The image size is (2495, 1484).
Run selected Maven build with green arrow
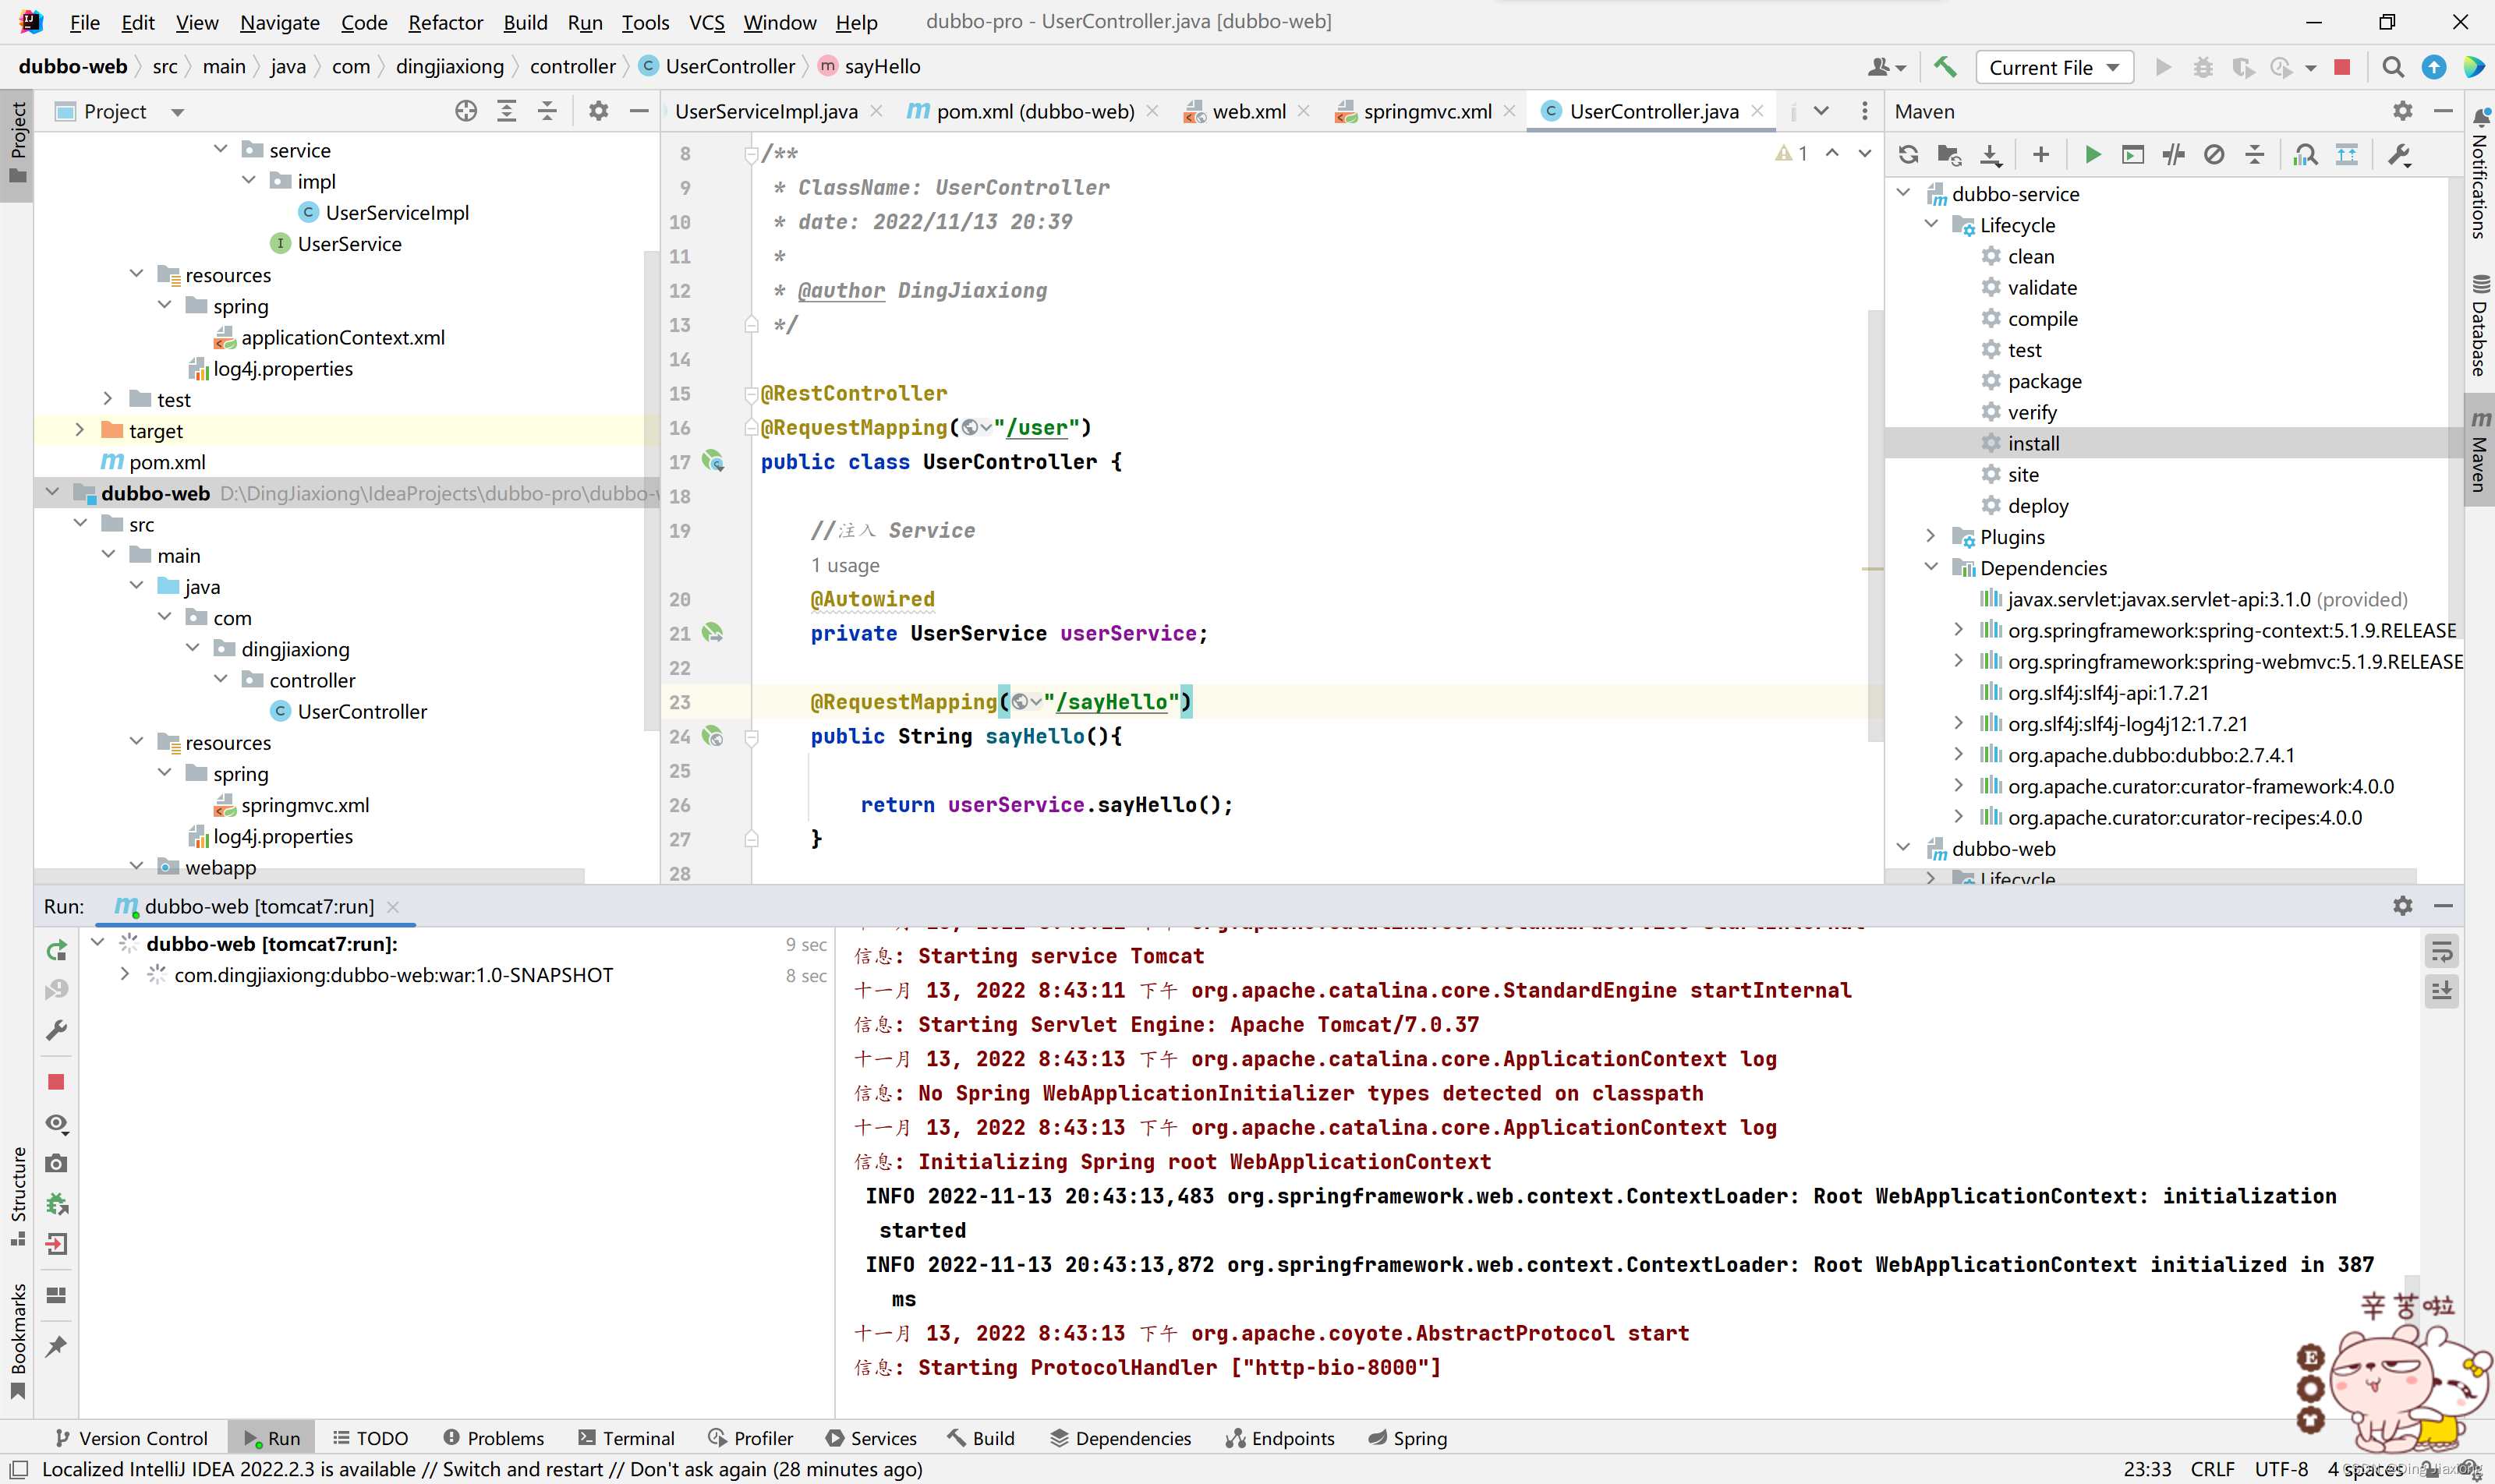2092,155
